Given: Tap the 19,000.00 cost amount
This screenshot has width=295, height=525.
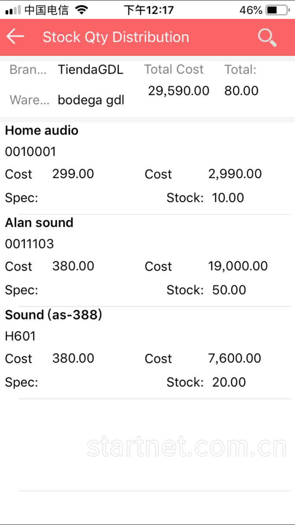Looking at the screenshot, I should (238, 266).
